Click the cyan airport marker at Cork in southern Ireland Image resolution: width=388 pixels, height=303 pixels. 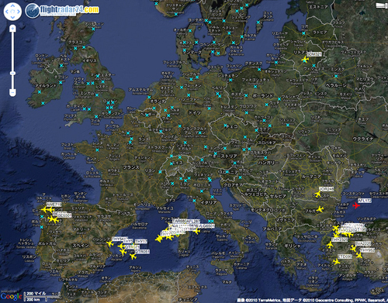pos(43,103)
